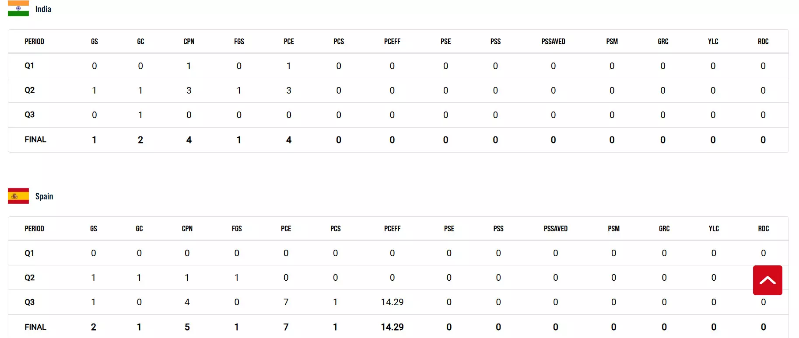Click the PSSAVED column header for India

tap(553, 42)
